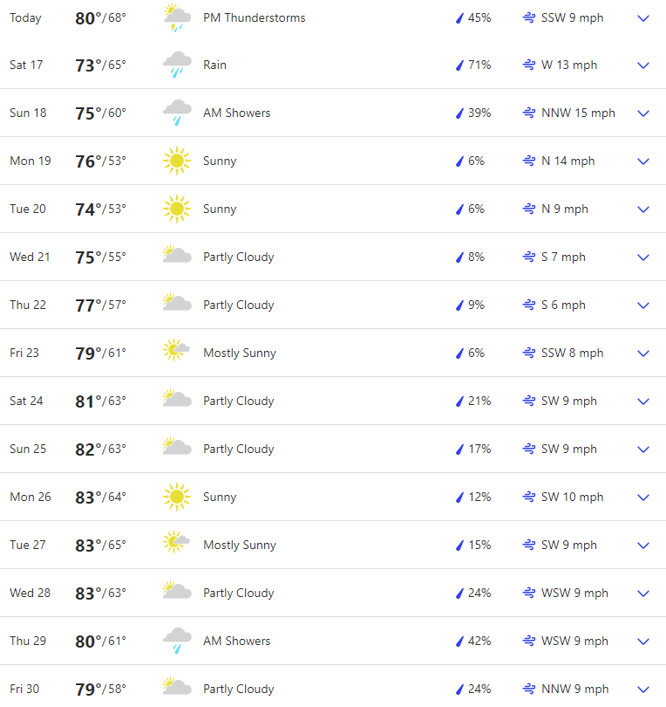The width and height of the screenshot is (666, 707).
Task: Expand the Sun 25 forecast chevron
Action: (x=643, y=450)
